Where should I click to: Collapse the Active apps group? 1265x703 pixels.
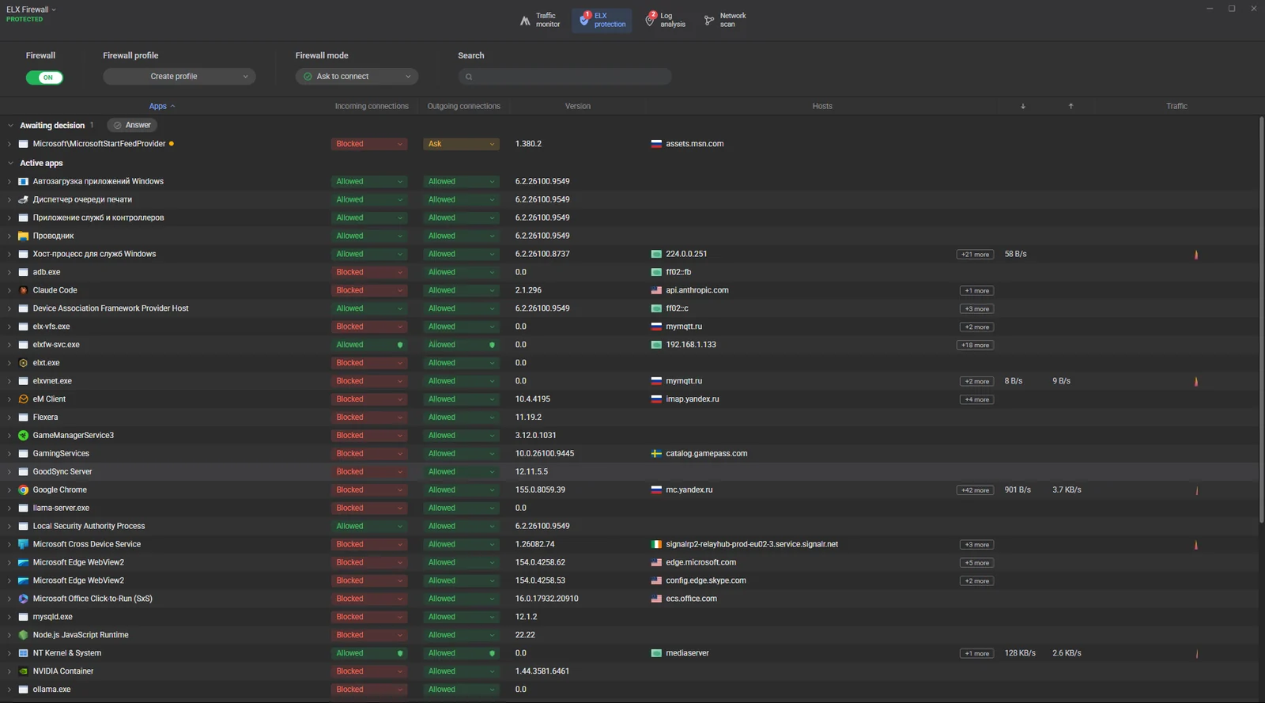[x=10, y=163]
